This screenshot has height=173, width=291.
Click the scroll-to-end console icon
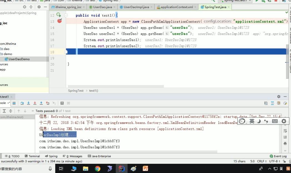pyautogui.click(x=285, y=137)
